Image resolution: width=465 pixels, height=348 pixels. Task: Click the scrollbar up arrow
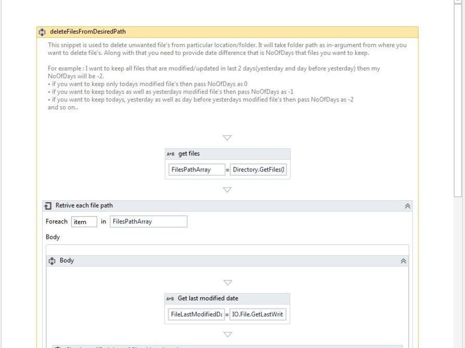coord(458,1)
